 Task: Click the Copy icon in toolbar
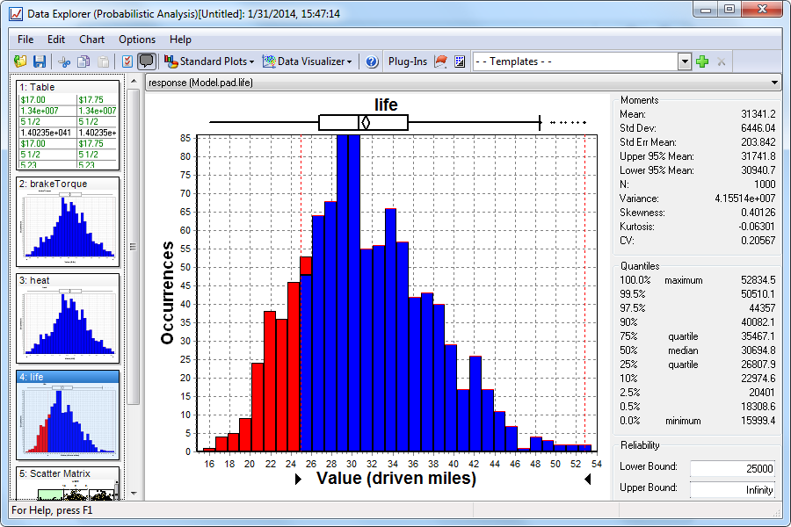[83, 61]
